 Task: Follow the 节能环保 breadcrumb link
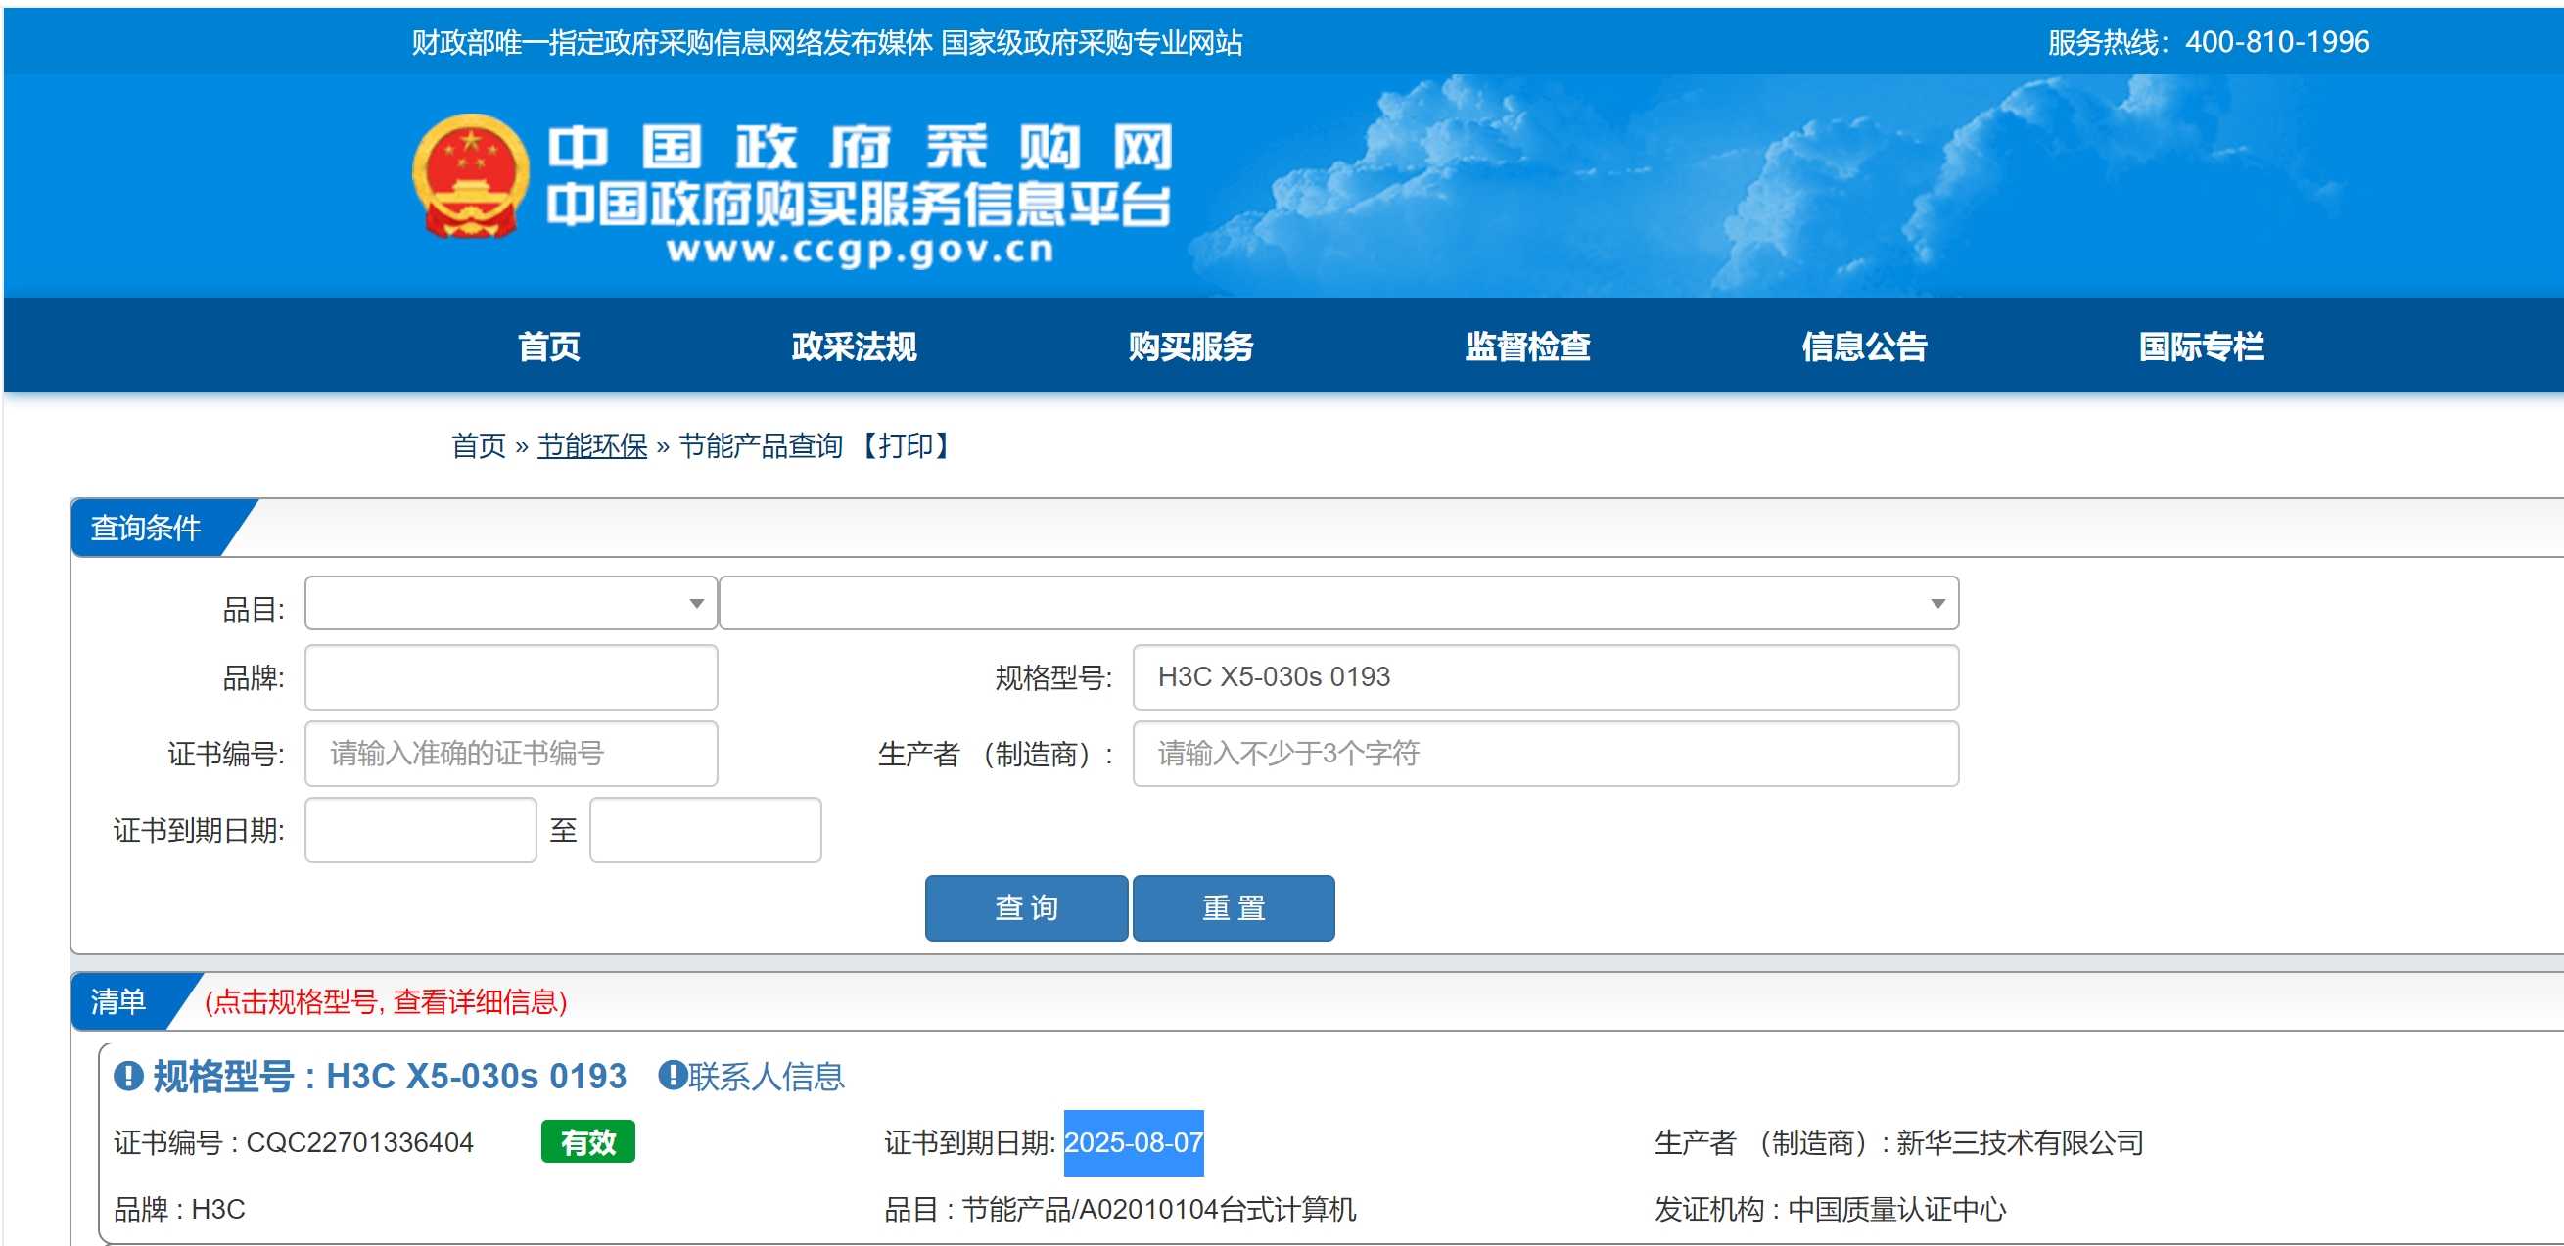point(592,446)
